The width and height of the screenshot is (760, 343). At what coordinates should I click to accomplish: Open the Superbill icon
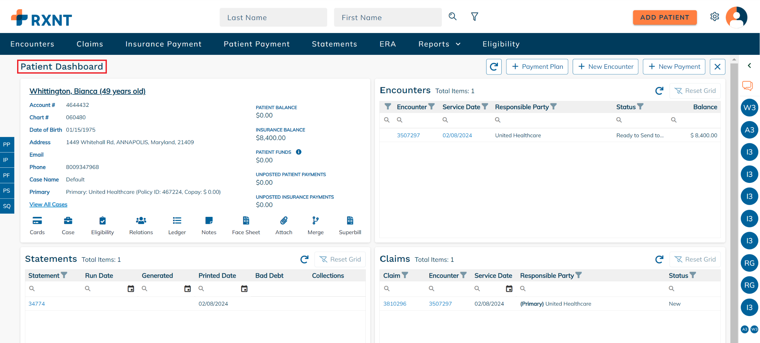(x=350, y=221)
